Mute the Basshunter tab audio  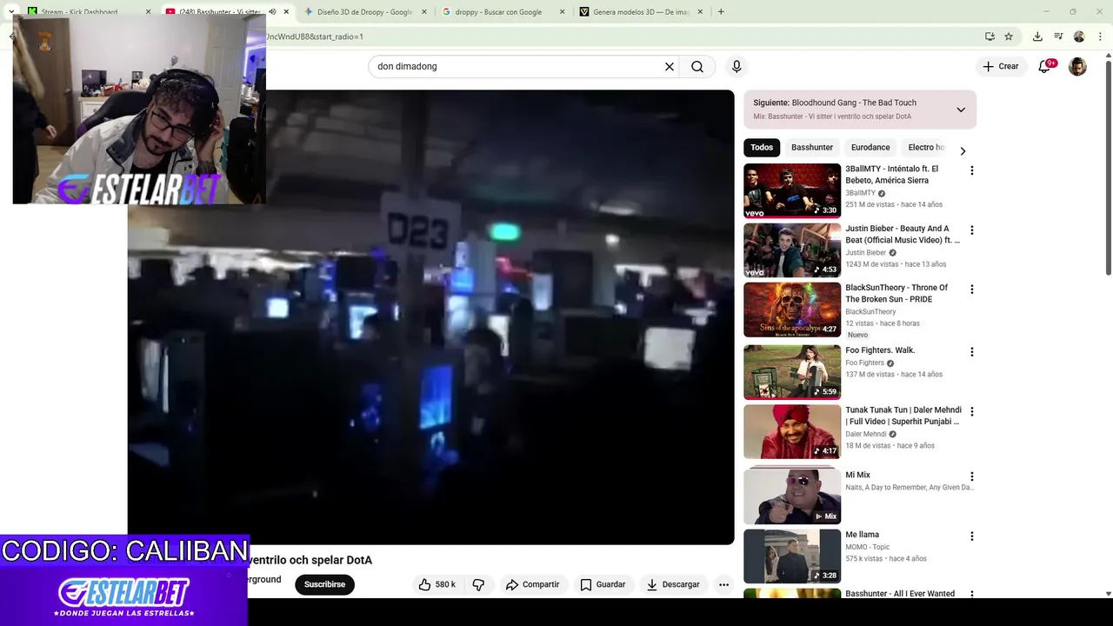pos(272,11)
